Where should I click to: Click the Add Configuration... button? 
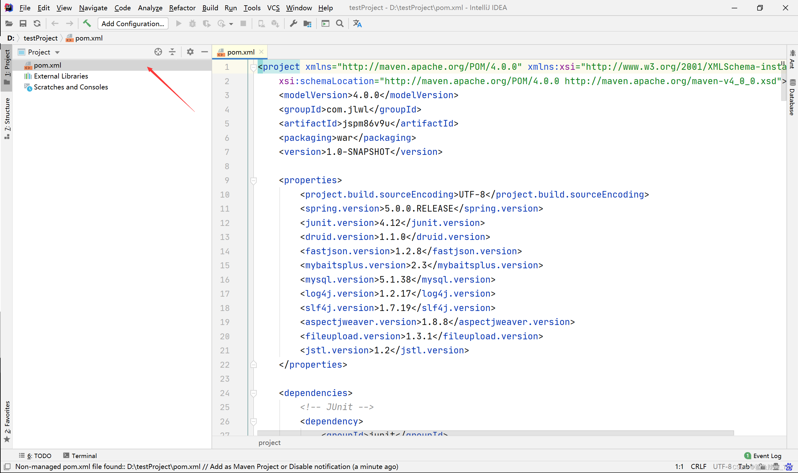133,24
